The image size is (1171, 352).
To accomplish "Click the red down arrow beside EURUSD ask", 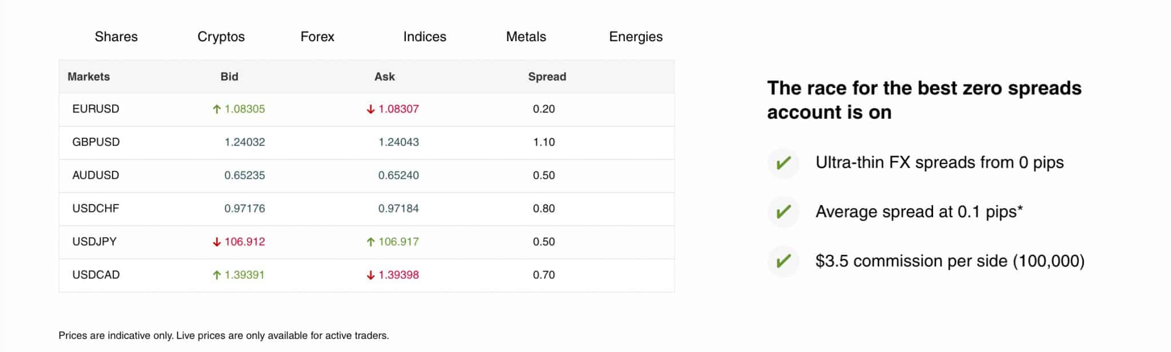I will 371,109.
